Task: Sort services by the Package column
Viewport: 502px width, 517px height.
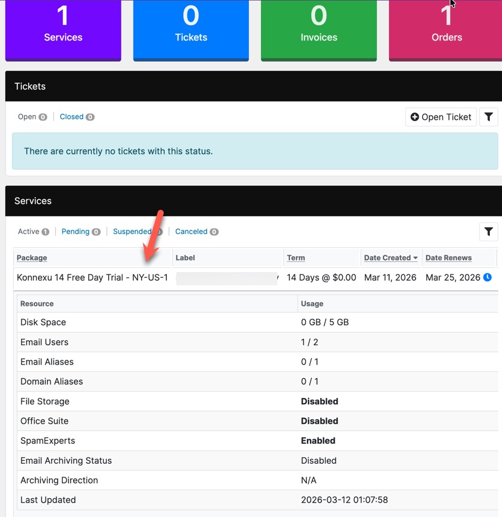Action: (x=31, y=258)
